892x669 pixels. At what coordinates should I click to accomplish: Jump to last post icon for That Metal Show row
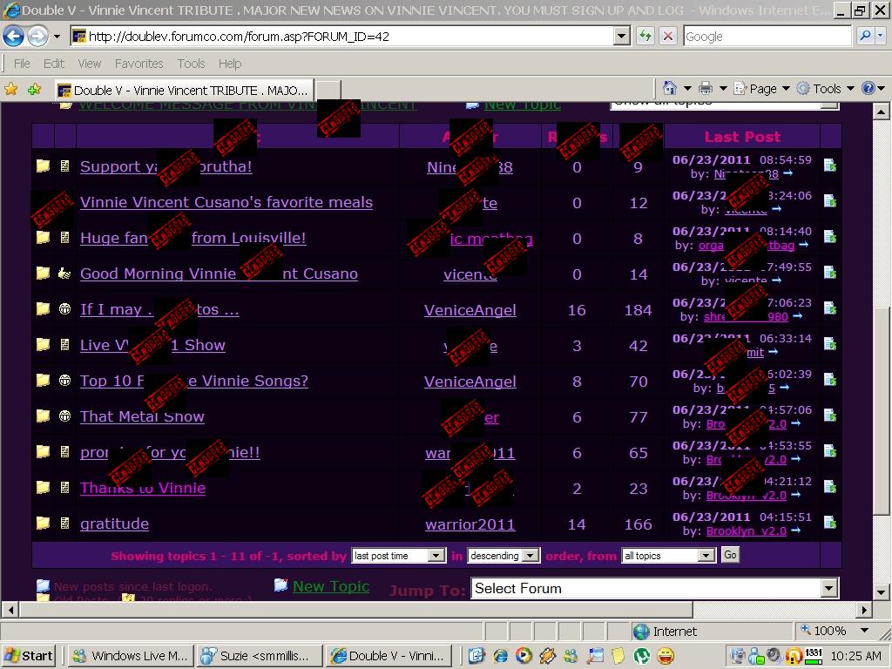point(830,416)
